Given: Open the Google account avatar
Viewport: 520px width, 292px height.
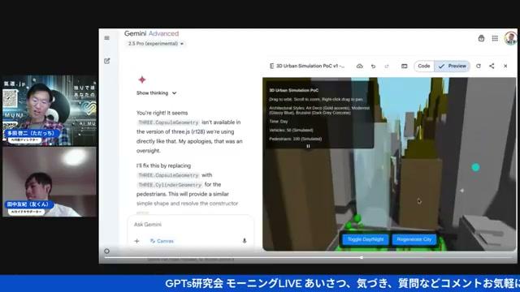Looking at the screenshot, I should coord(510,38).
